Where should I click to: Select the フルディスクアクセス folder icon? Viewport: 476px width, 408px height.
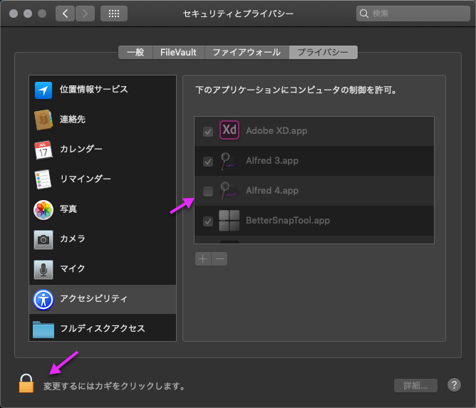[x=43, y=330]
